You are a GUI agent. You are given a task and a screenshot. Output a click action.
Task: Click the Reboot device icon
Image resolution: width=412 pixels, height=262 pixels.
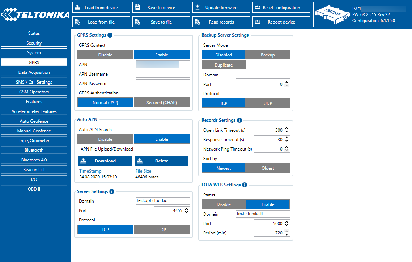tap(258, 22)
